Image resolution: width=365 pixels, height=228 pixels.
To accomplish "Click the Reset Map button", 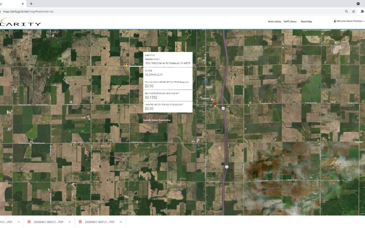I will click(x=306, y=21).
